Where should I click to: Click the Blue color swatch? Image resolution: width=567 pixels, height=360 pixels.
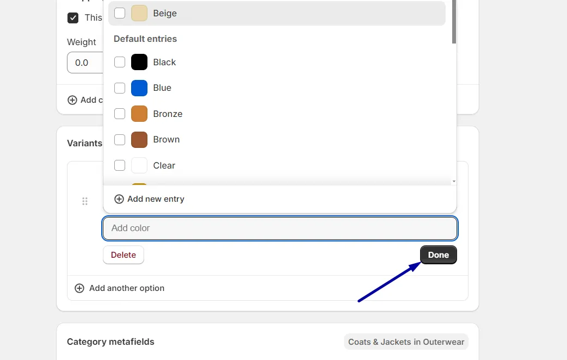pos(139,88)
